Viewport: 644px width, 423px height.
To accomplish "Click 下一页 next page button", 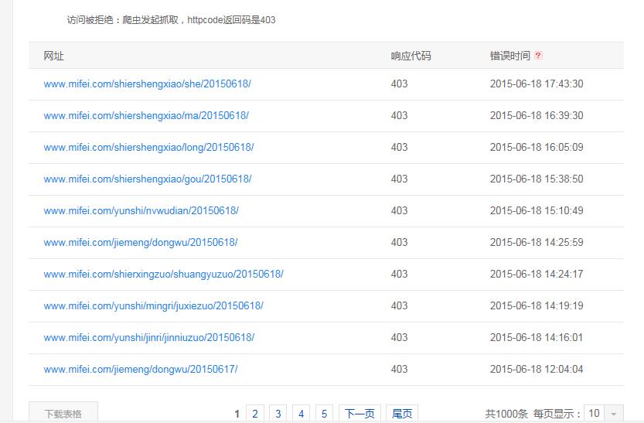I will tap(359, 414).
